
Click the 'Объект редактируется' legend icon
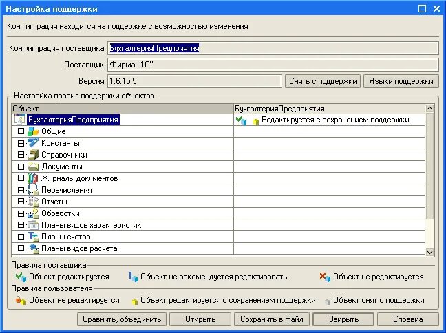[21, 277]
